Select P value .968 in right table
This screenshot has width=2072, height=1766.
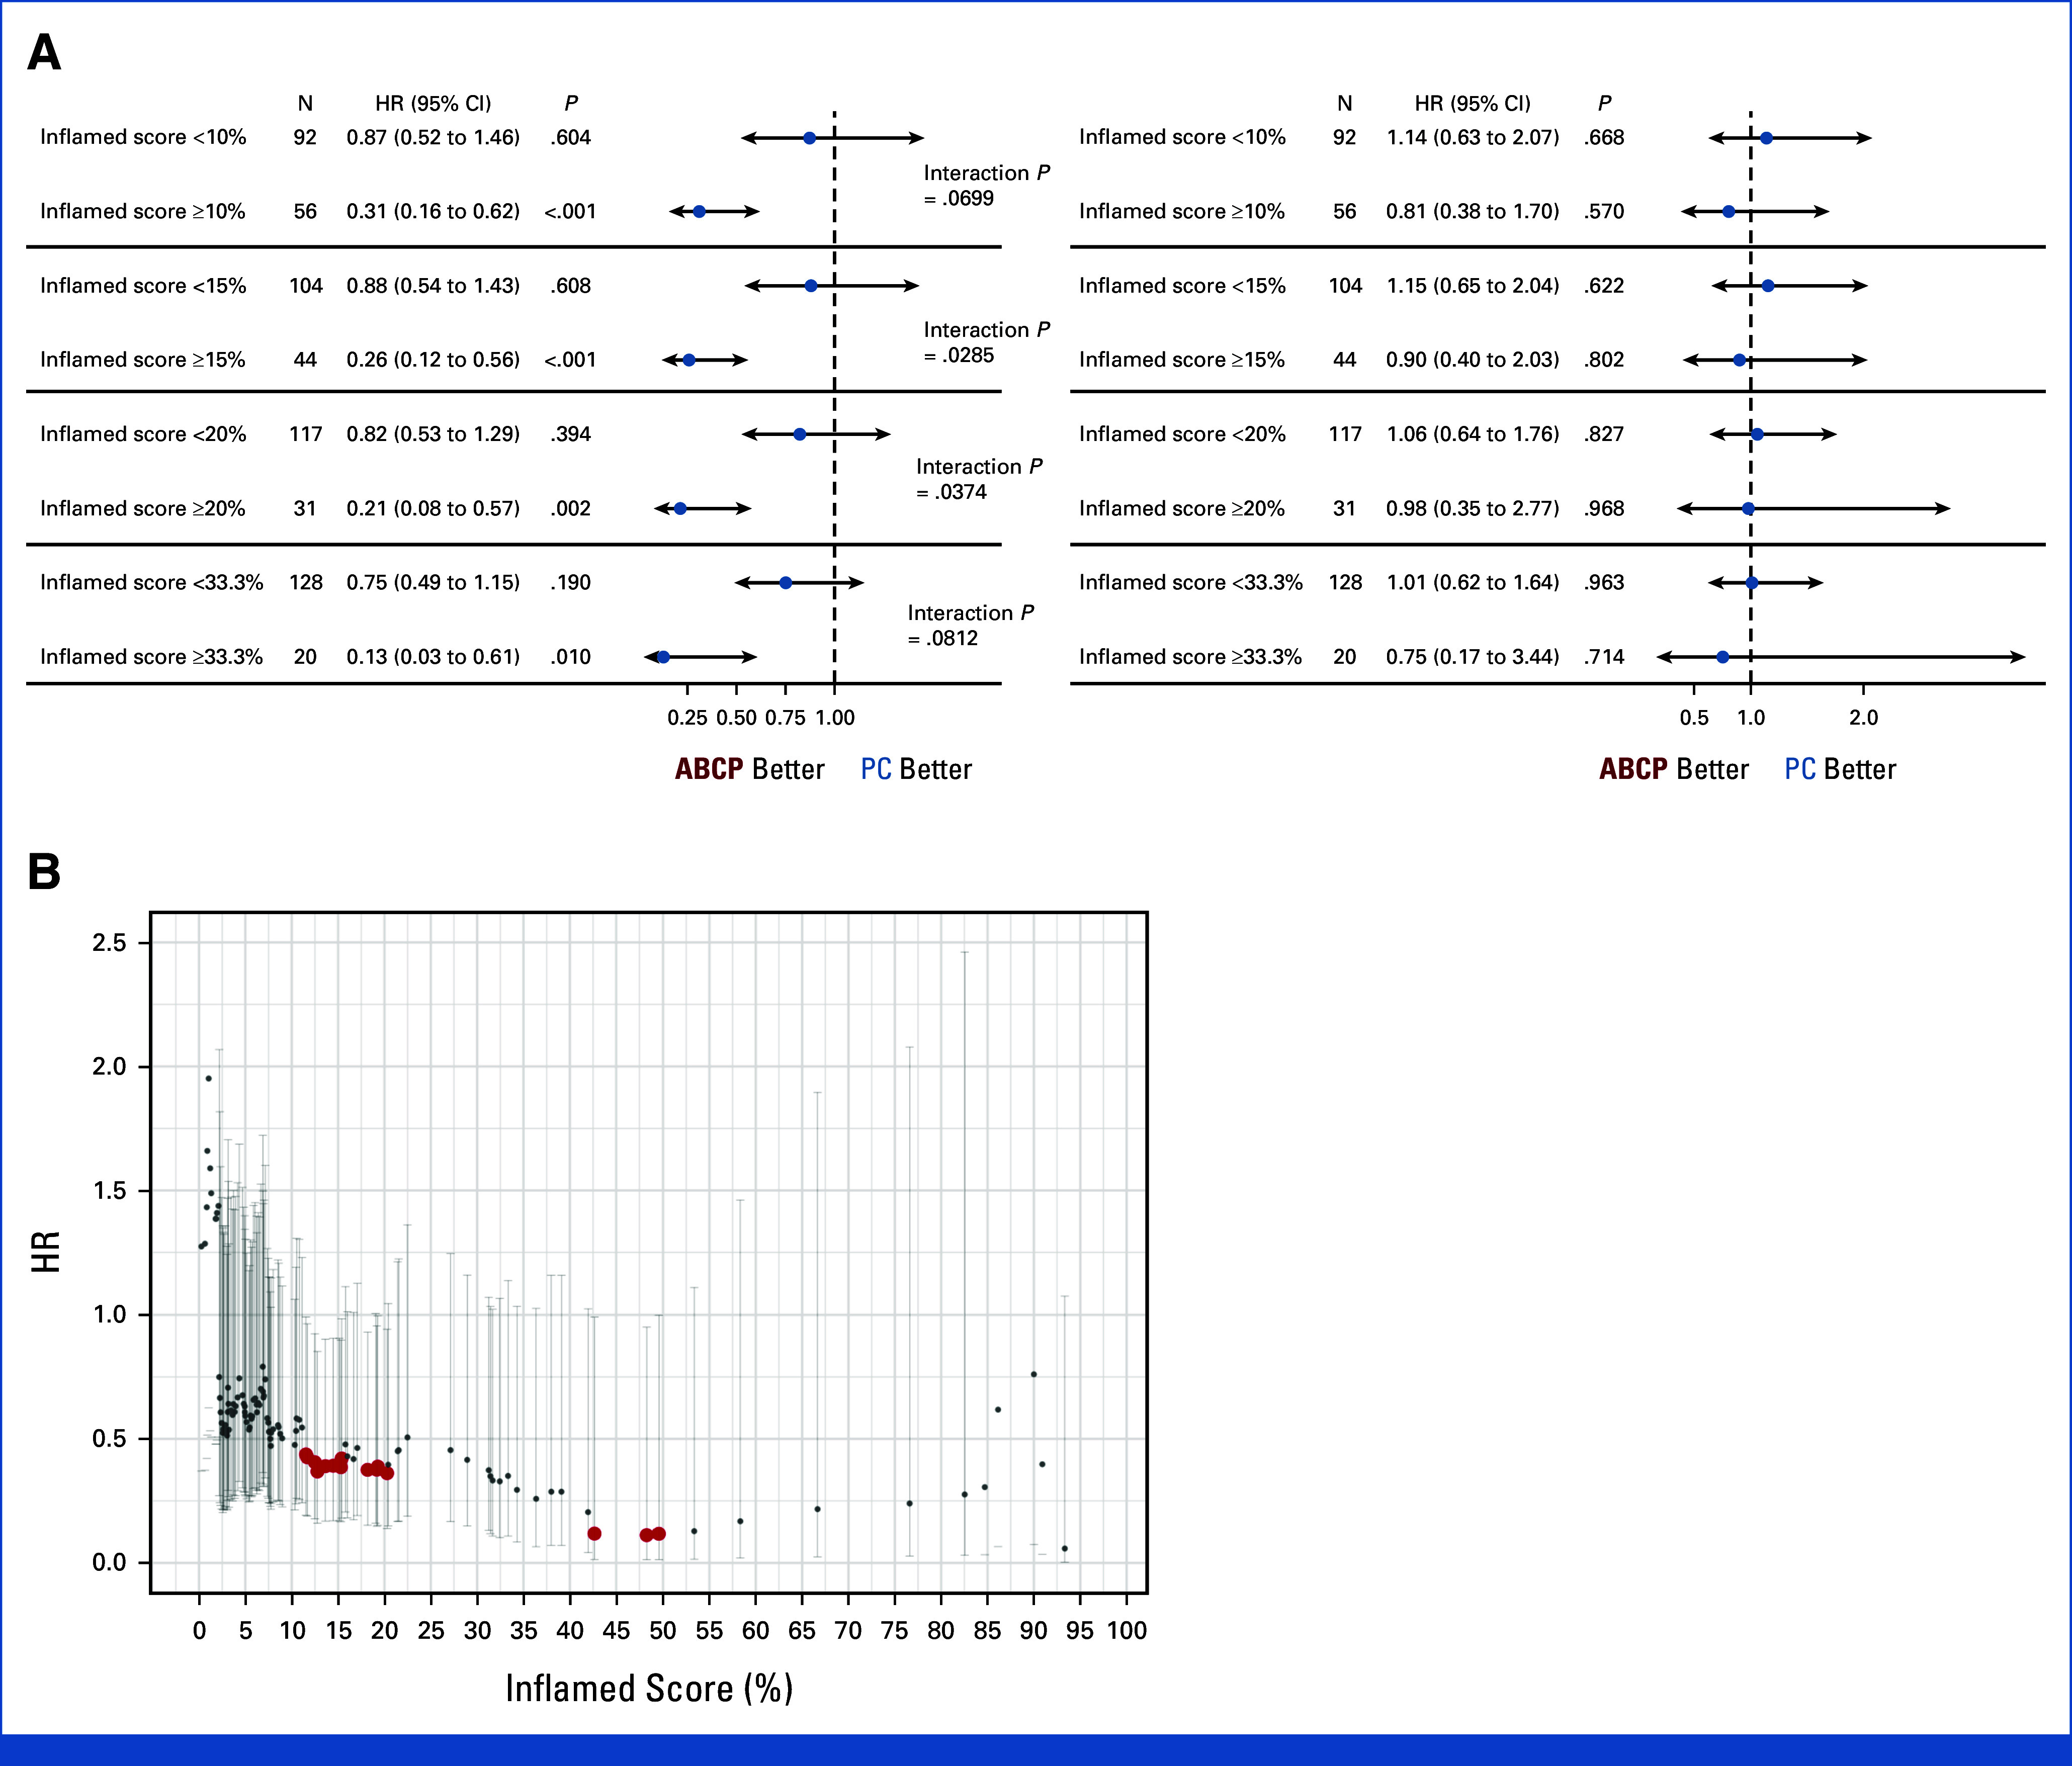1604,508
